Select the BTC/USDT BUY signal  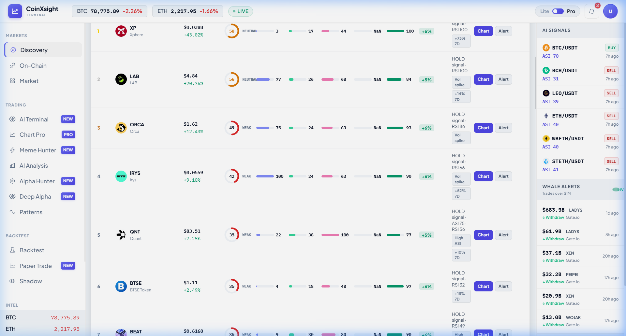point(580,52)
